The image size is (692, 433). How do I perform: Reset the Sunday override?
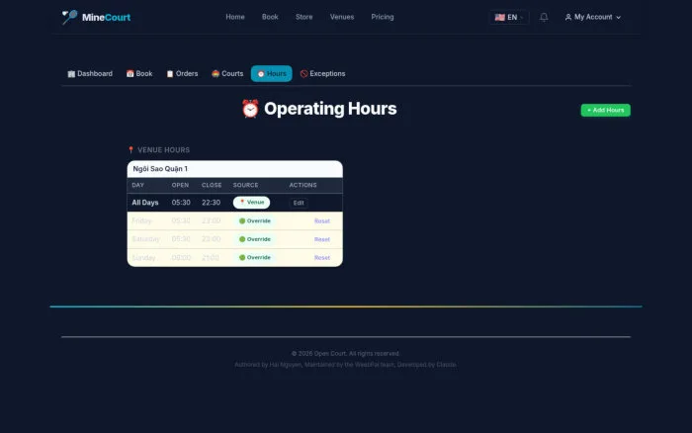(x=322, y=258)
